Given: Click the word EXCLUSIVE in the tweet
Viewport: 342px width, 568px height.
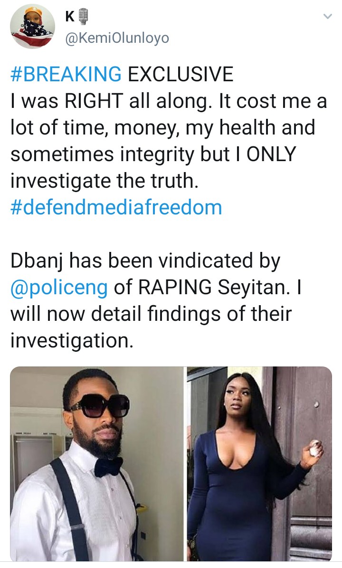Looking at the screenshot, I should 181,75.
